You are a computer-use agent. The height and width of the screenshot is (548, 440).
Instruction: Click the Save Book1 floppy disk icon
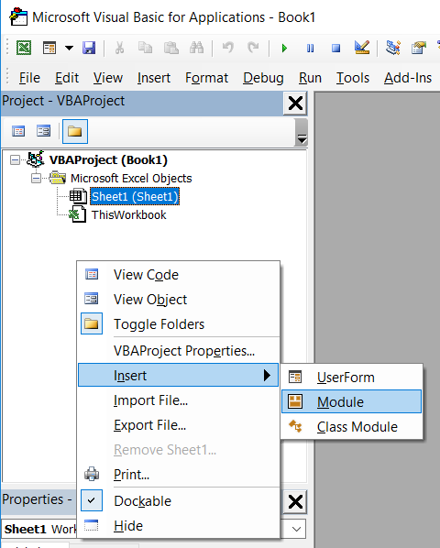click(89, 48)
